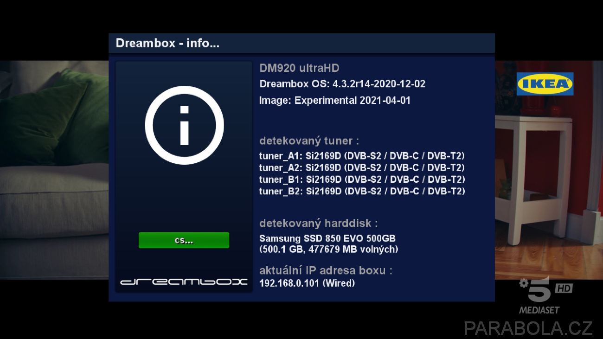Select the tuner_A2 entry

pyautogui.click(x=362, y=167)
